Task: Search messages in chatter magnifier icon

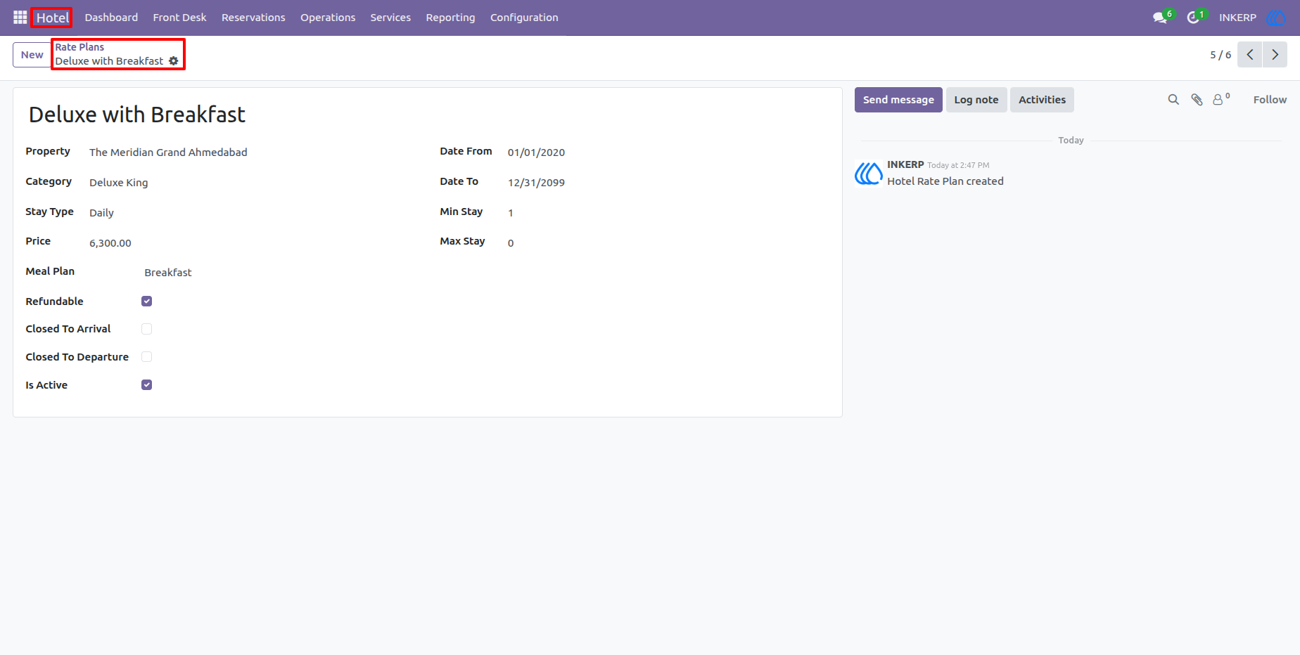Action: pos(1173,100)
